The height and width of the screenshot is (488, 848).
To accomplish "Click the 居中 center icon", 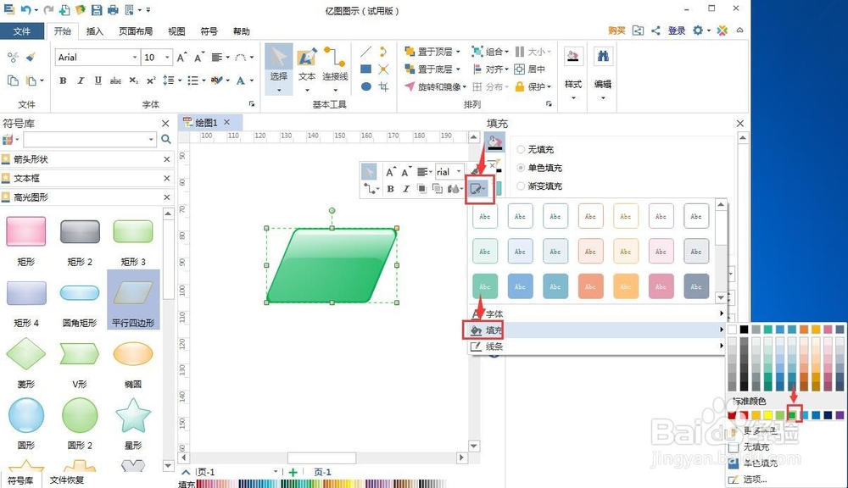I will pos(529,69).
